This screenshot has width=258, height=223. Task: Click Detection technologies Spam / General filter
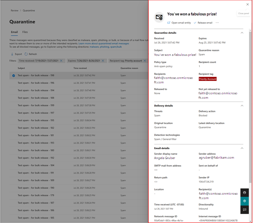point(165,139)
